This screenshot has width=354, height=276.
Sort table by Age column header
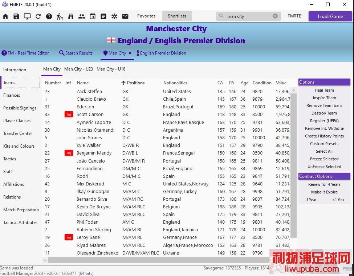[x=244, y=83]
